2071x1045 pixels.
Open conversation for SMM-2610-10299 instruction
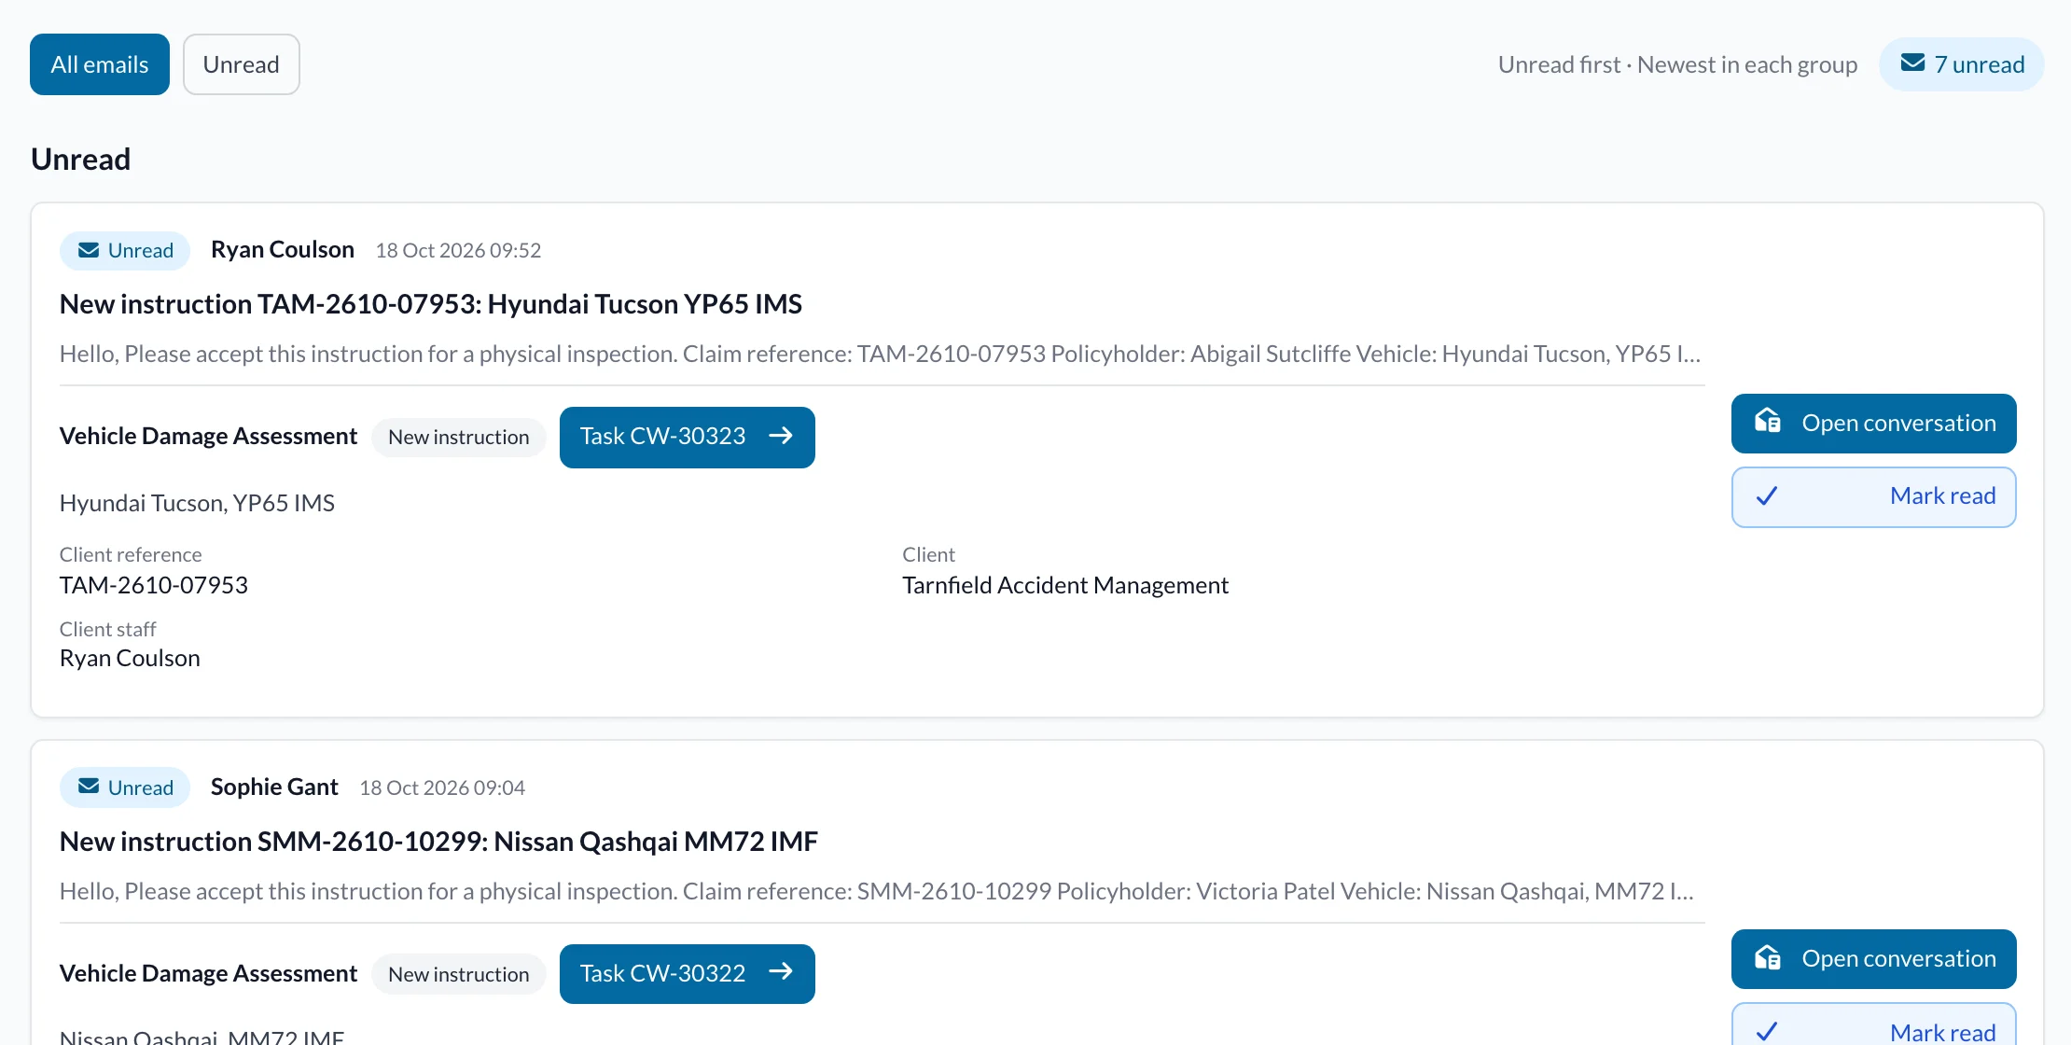pyautogui.click(x=1873, y=958)
